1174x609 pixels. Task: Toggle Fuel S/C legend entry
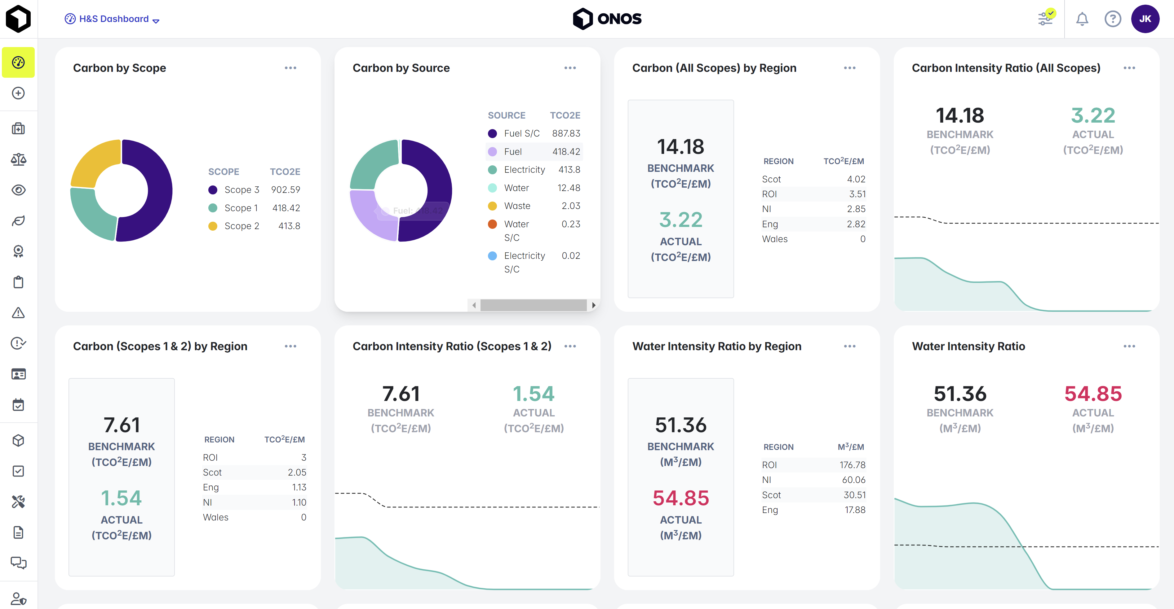(x=534, y=133)
